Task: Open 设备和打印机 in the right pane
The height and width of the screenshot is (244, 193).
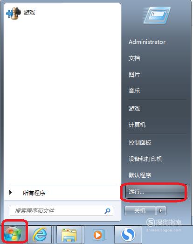Action: coord(145,159)
